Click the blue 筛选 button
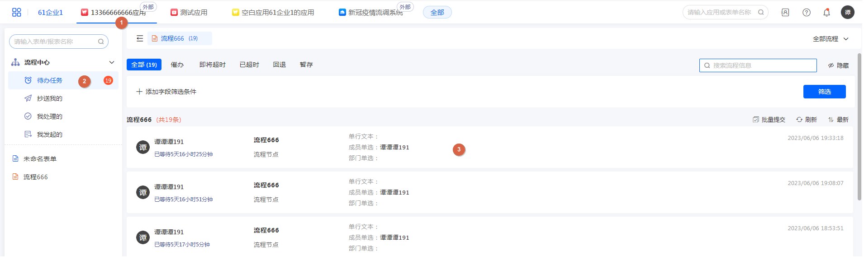The width and height of the screenshot is (864, 260). [824, 92]
